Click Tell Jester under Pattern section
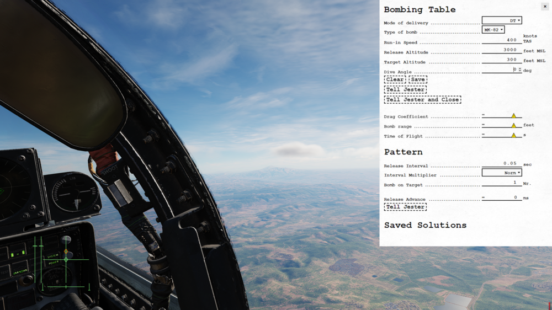This screenshot has height=310, width=552. coord(405,207)
